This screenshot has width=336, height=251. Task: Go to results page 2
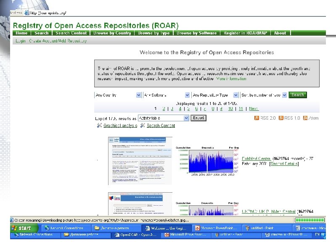point(164,109)
